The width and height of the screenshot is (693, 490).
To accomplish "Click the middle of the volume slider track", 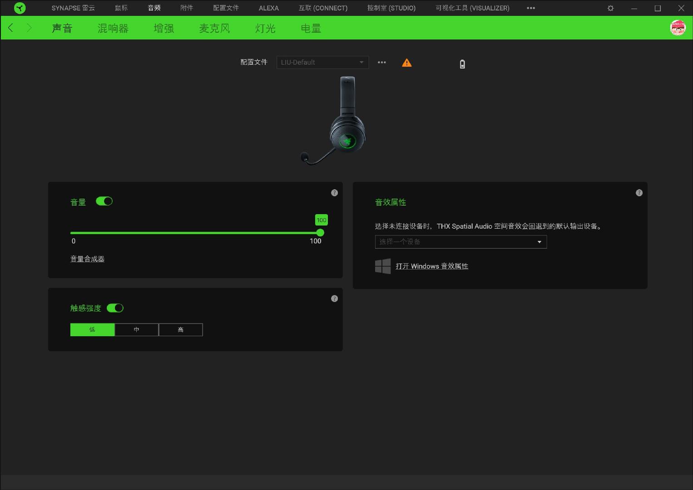I will tap(195, 233).
